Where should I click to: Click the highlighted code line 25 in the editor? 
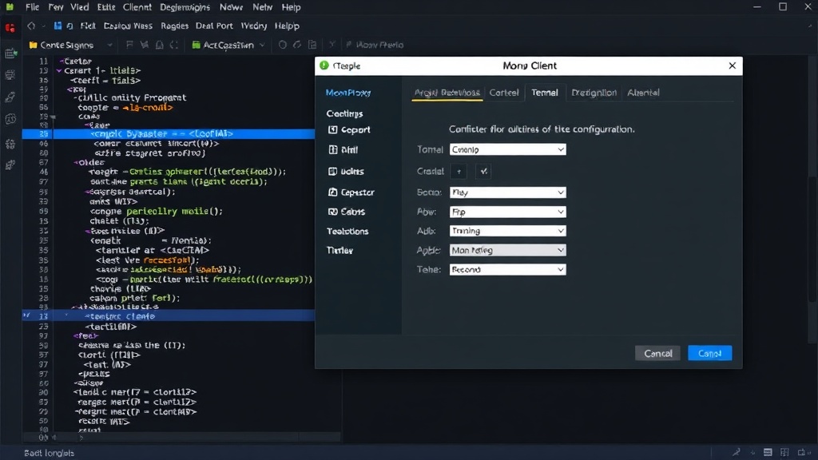coord(169,133)
